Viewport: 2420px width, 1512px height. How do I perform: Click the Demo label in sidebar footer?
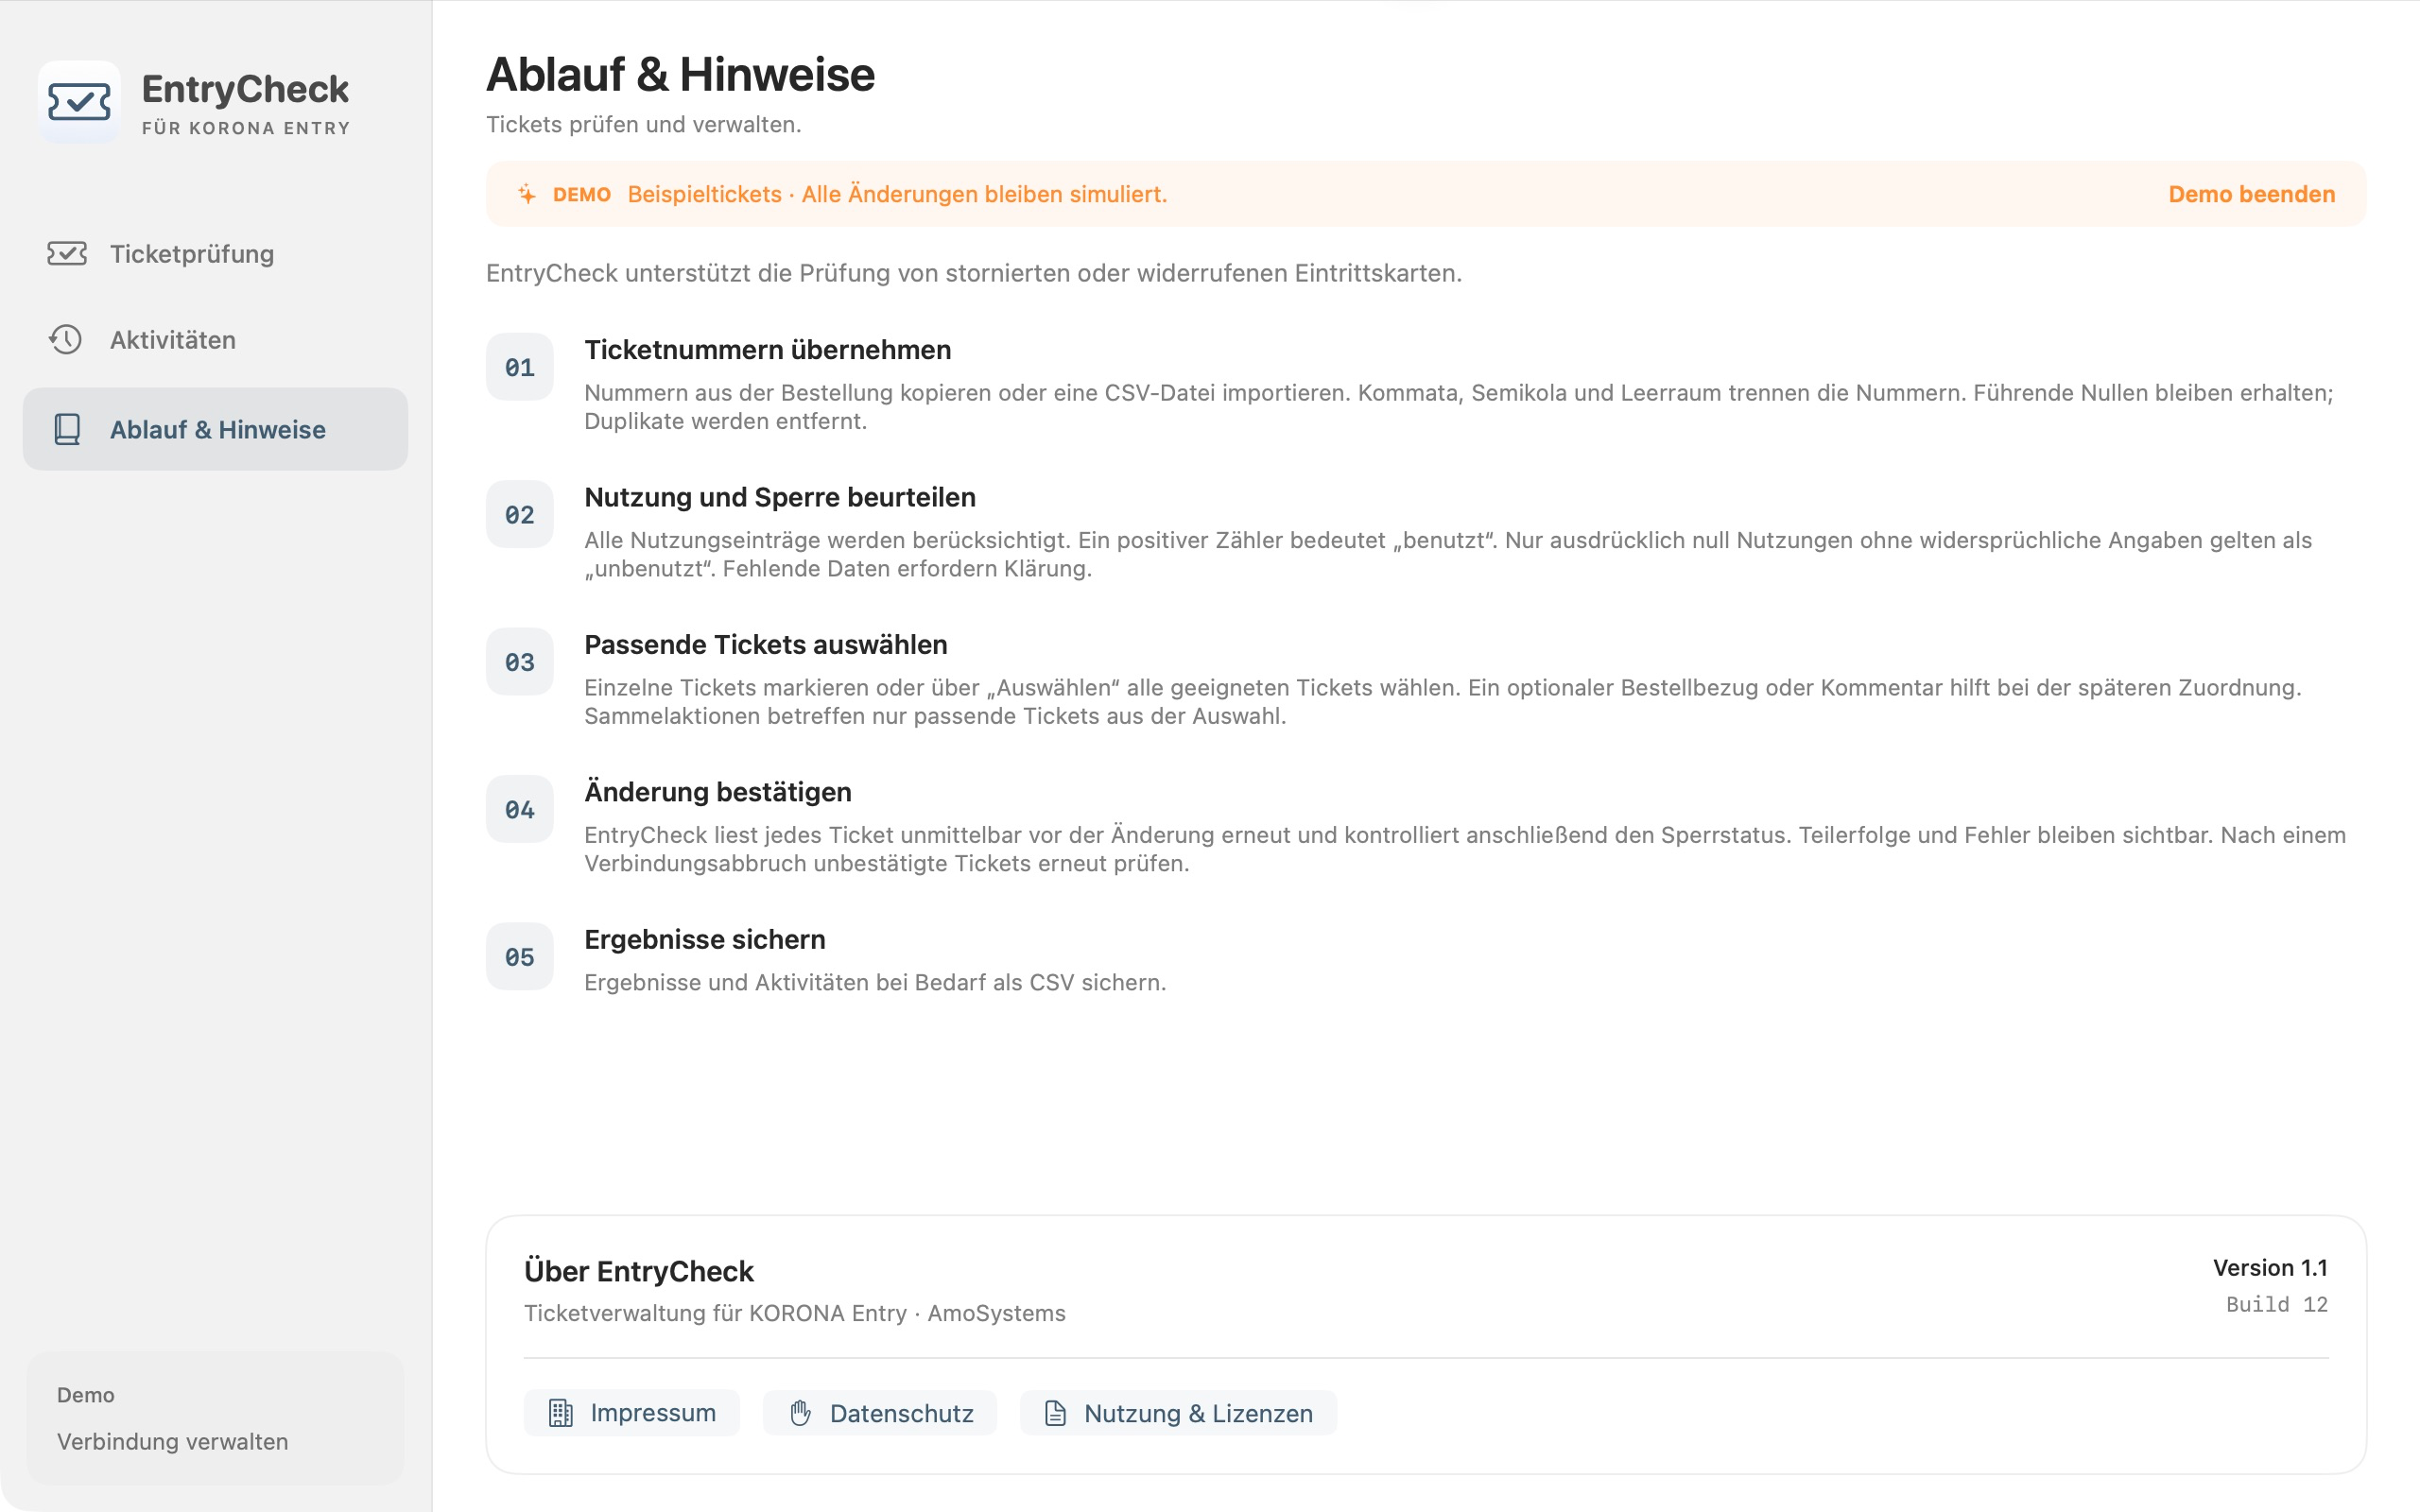(85, 1394)
